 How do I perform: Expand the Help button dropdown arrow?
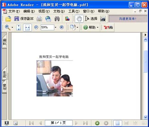coord(98,27)
